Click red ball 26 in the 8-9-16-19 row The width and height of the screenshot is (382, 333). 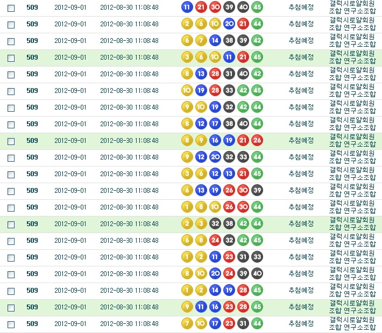(x=257, y=140)
